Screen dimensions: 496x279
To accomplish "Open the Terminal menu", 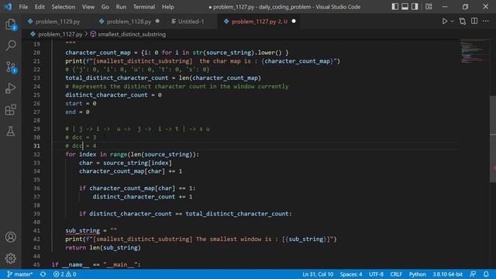I will [144, 7].
